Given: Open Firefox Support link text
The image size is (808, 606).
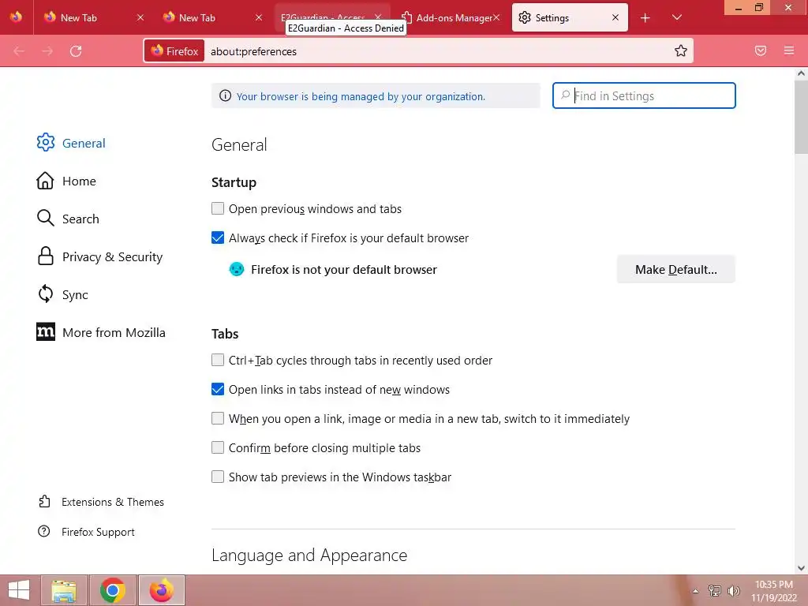Looking at the screenshot, I should click(x=98, y=532).
